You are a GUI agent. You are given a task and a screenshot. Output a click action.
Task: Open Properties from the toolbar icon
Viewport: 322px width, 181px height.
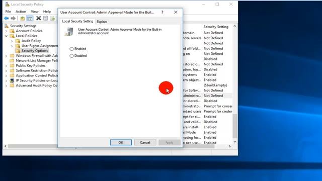pyautogui.click(x=46, y=18)
